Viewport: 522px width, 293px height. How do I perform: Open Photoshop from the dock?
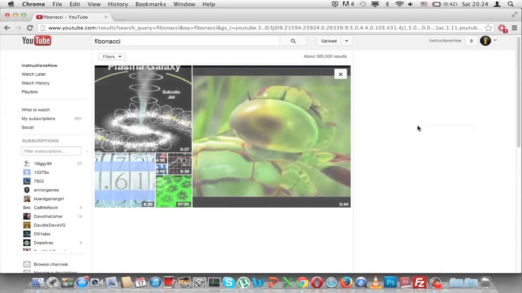click(x=390, y=282)
